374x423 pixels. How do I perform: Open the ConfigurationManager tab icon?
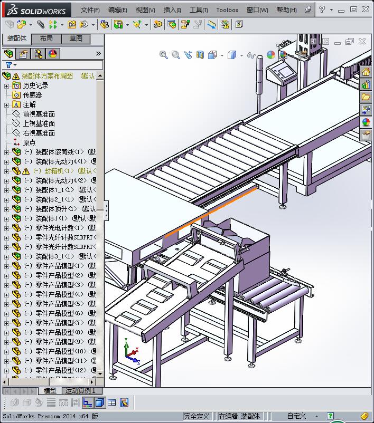(x=38, y=54)
